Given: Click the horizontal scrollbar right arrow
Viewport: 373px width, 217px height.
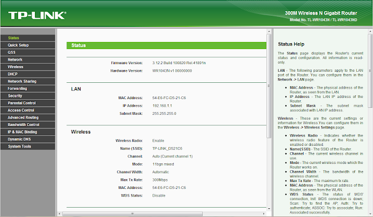Looking at the screenshot, I should pos(264,213).
